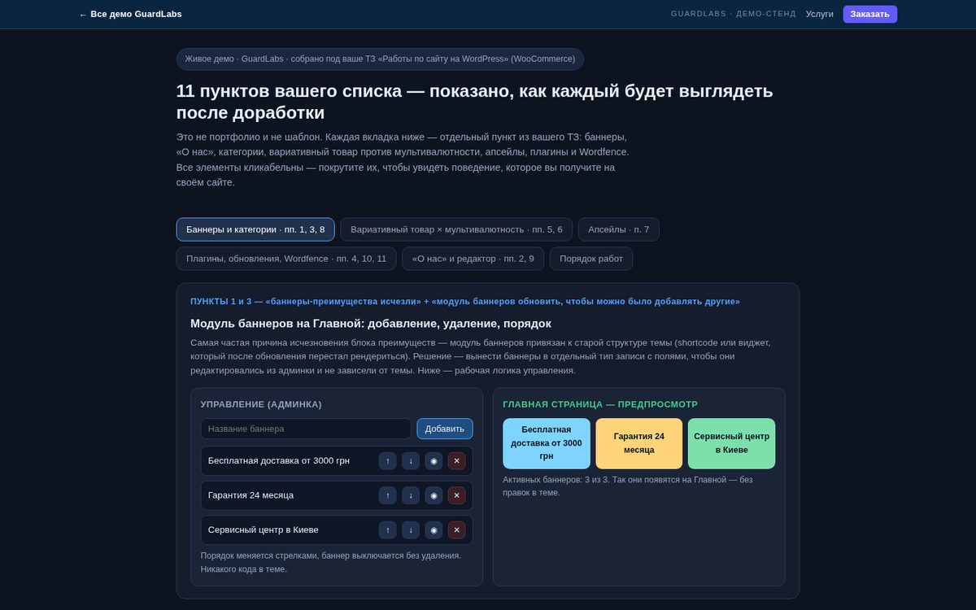Focus the 'Название баннера' input field
976x610 pixels.
(x=306, y=429)
